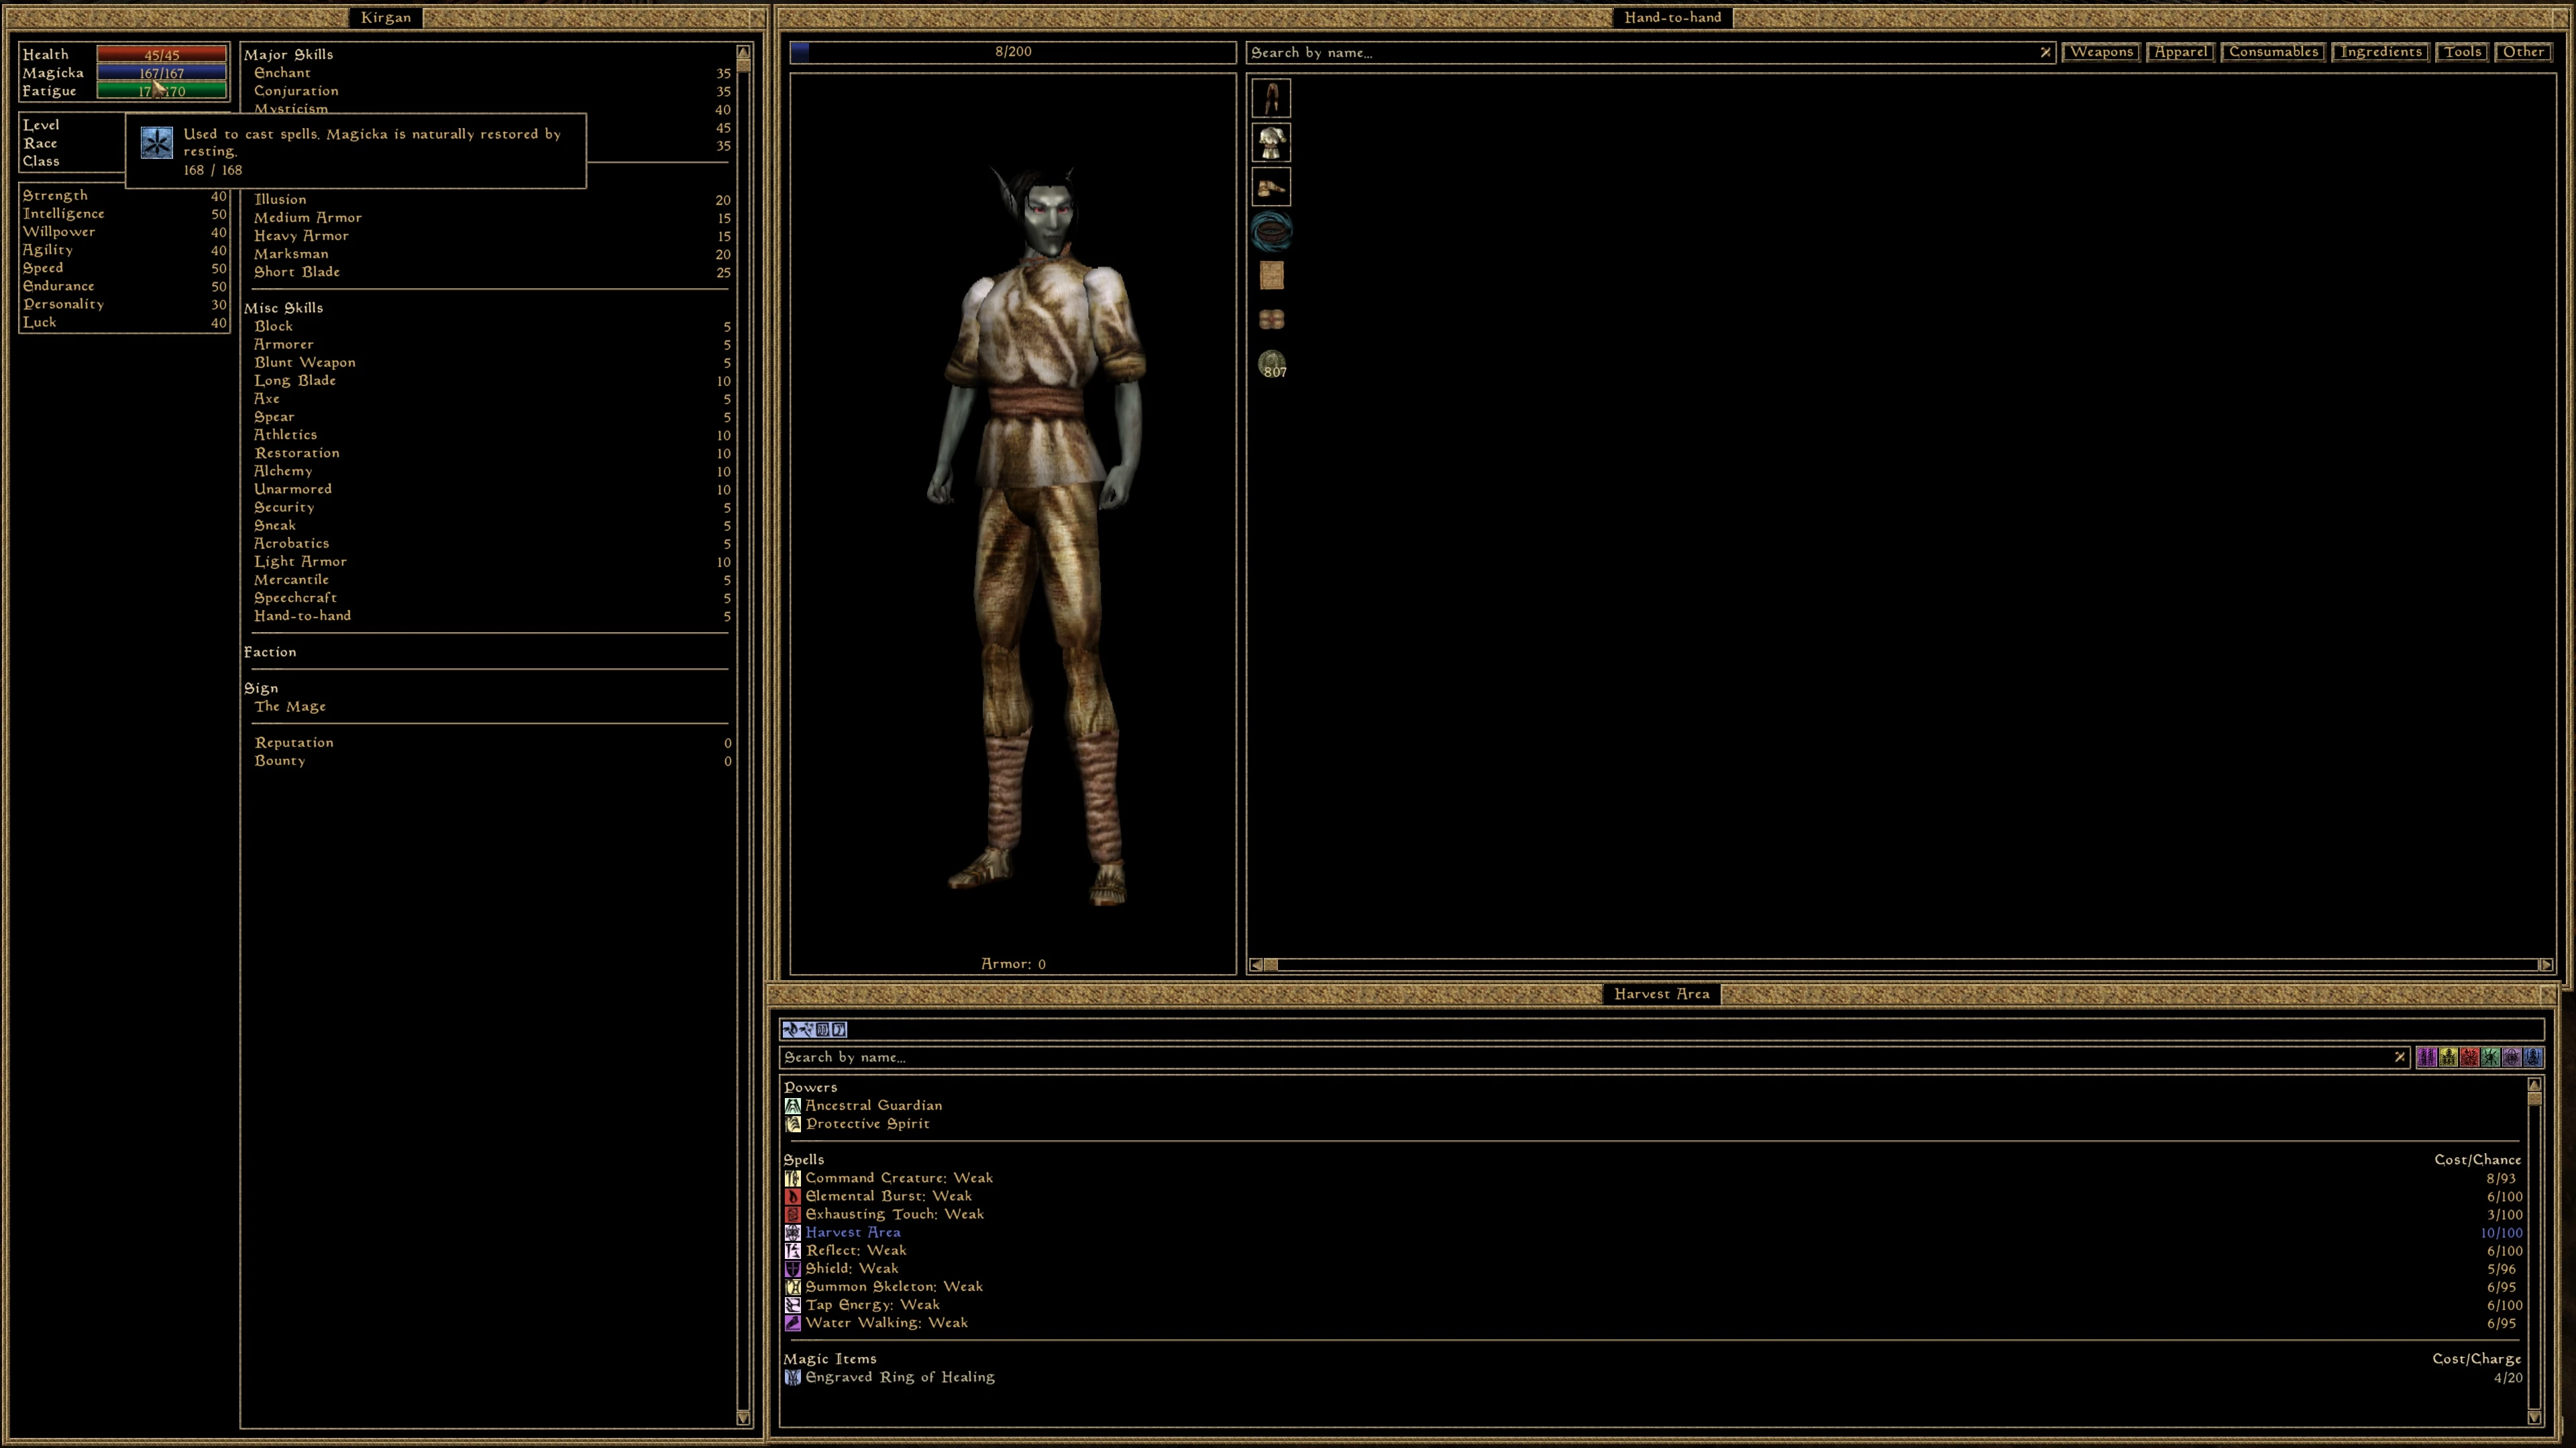Pick up the 807 gold coins stack
The image size is (2576, 1448).
(x=1271, y=365)
